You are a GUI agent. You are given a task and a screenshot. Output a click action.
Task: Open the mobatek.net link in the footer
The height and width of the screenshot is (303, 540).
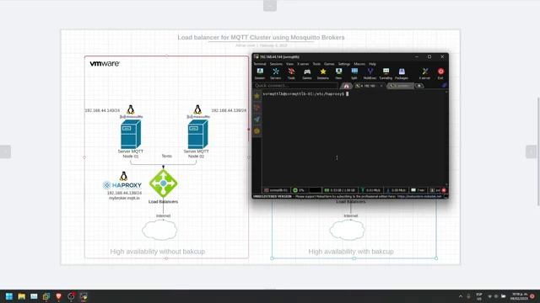[x=419, y=196]
